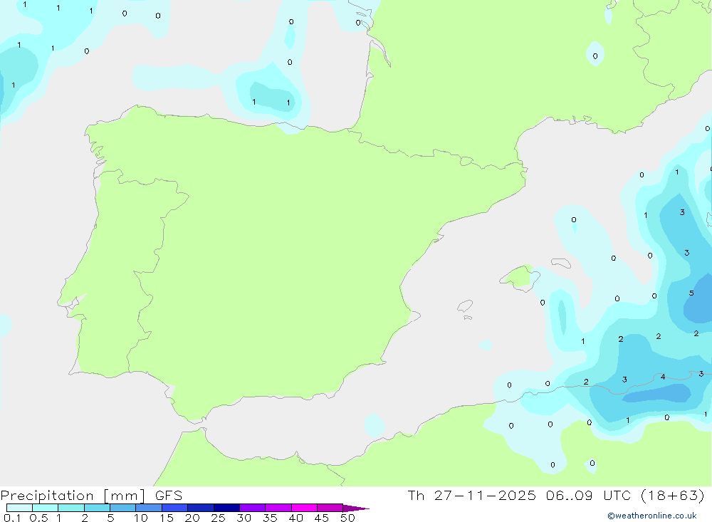Choose the 40–45 mm magenta swatch
This screenshot has width=712, height=522.
304,508
